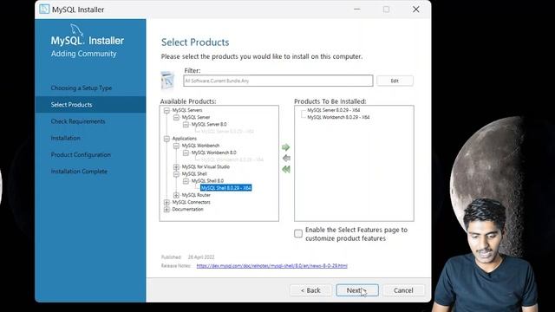Select greyed MySQL Server 8.0.29 available item

pyautogui.click(x=227, y=131)
